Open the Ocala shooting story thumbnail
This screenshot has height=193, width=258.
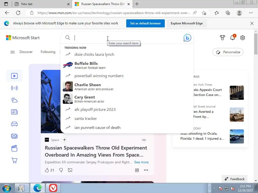[x=237, y=136]
